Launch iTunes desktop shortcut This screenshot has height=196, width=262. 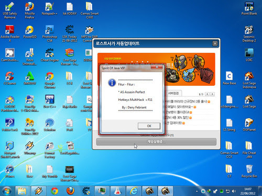pos(10,171)
